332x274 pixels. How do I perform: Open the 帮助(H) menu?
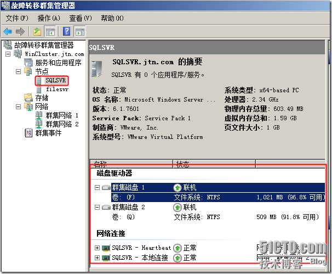pyautogui.click(x=112, y=18)
